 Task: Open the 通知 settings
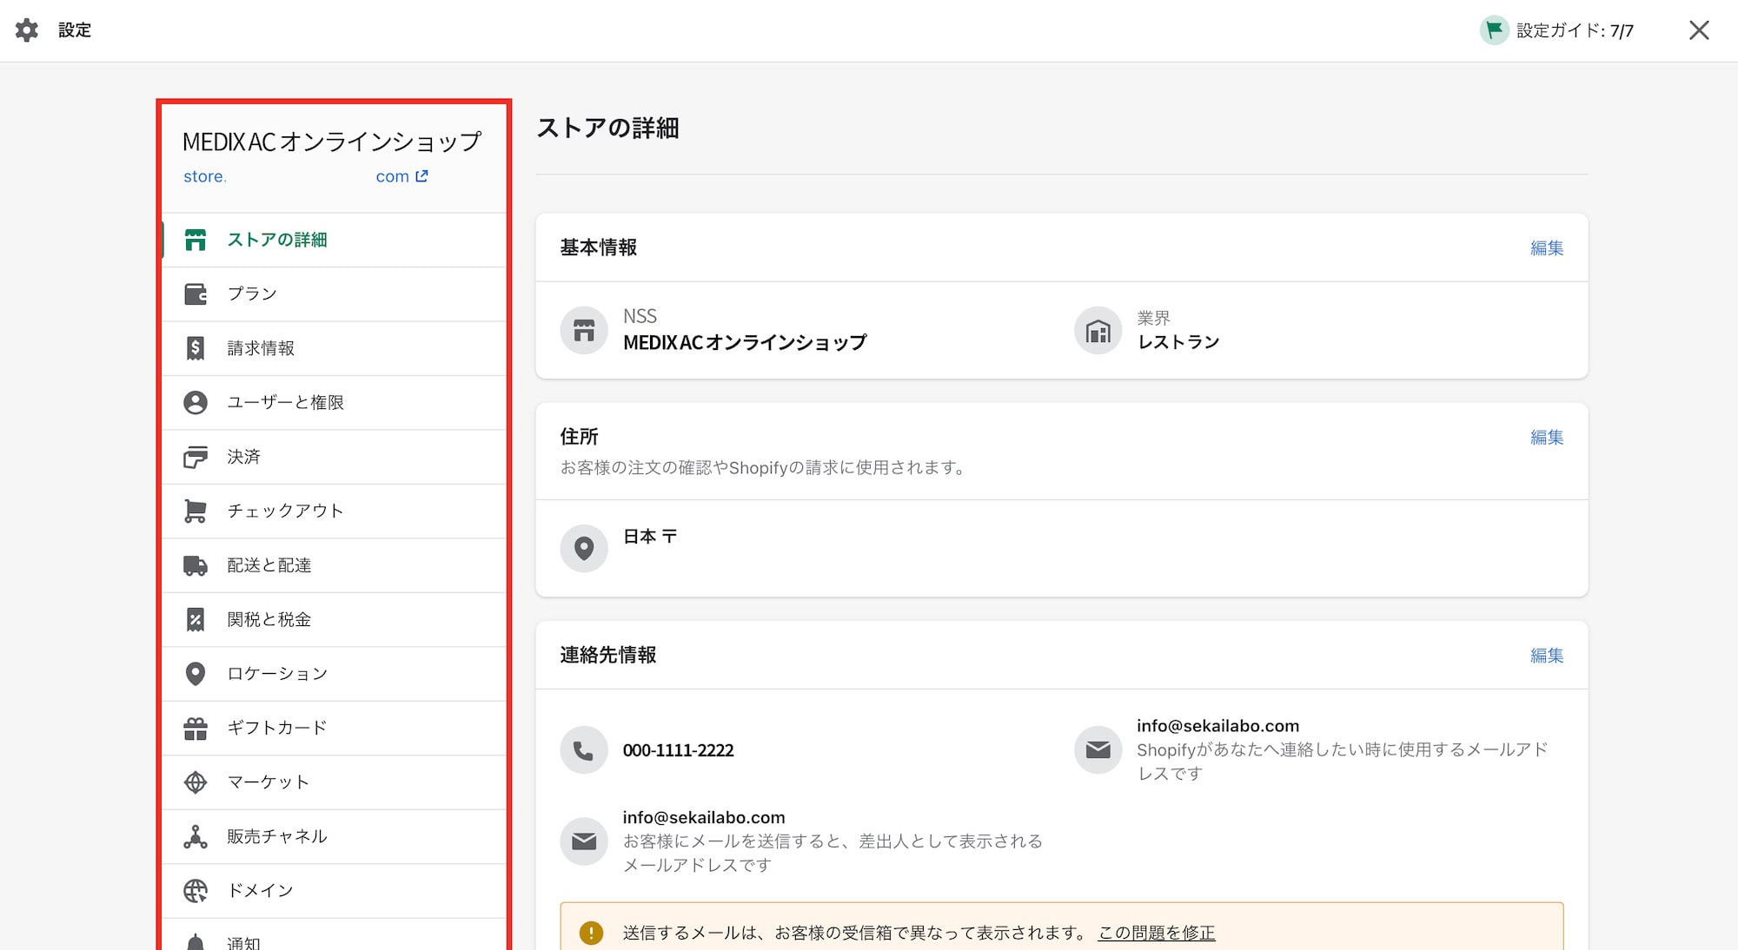click(335, 935)
